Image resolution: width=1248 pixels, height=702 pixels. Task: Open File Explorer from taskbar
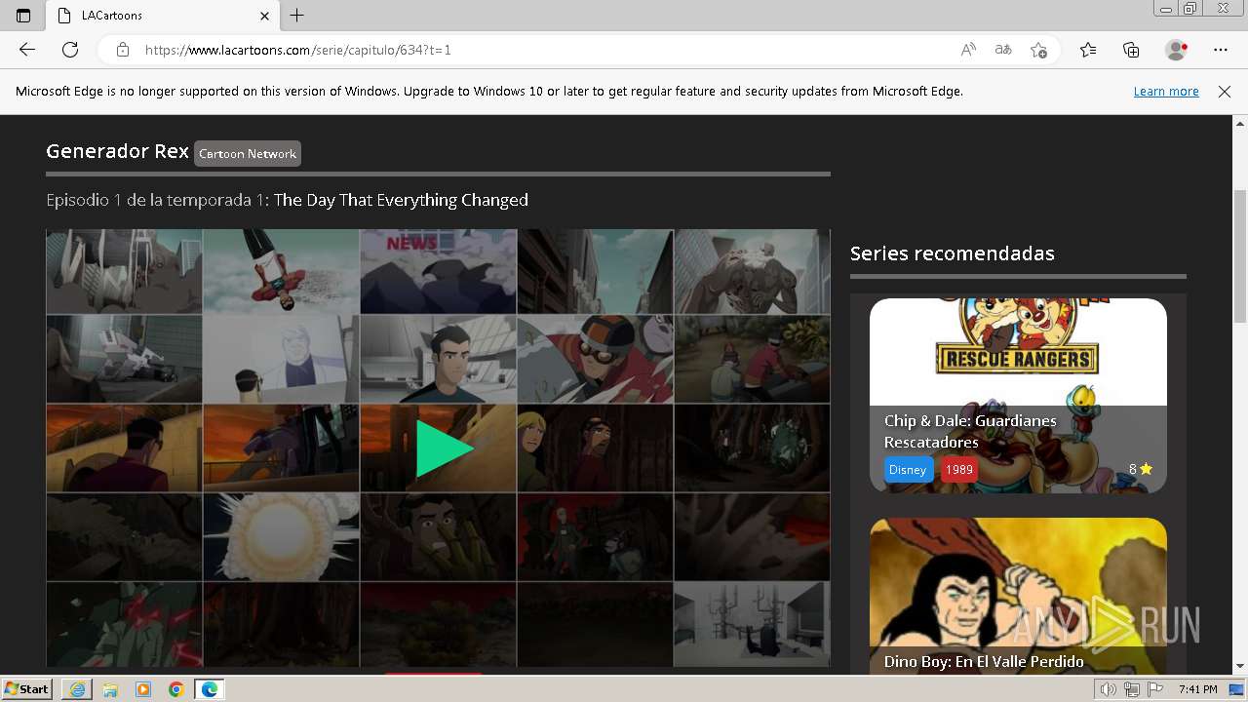click(110, 689)
